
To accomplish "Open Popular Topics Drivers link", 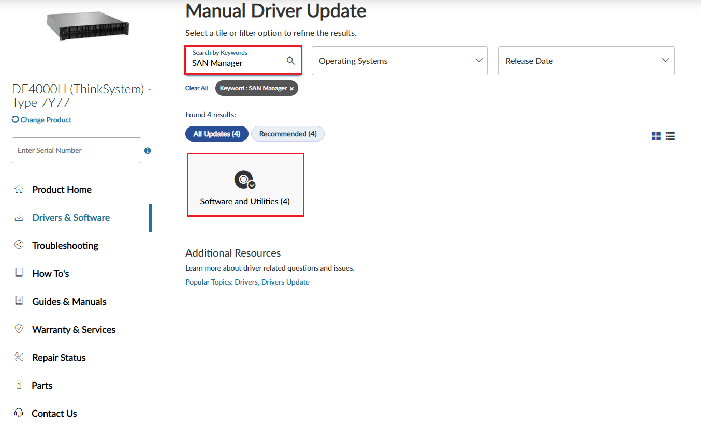I will pyautogui.click(x=247, y=282).
